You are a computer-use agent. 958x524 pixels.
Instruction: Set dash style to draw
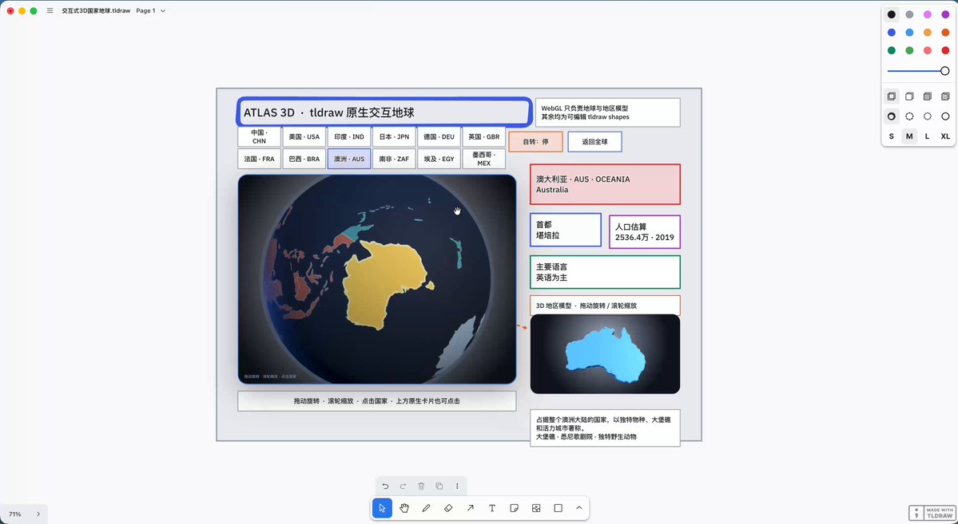(x=892, y=116)
